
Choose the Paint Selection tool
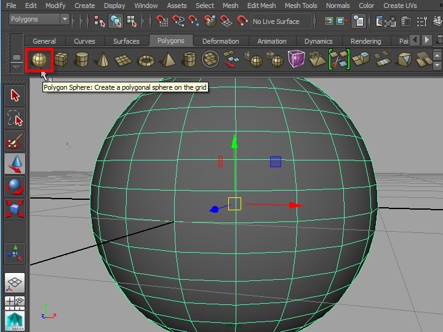click(x=15, y=141)
